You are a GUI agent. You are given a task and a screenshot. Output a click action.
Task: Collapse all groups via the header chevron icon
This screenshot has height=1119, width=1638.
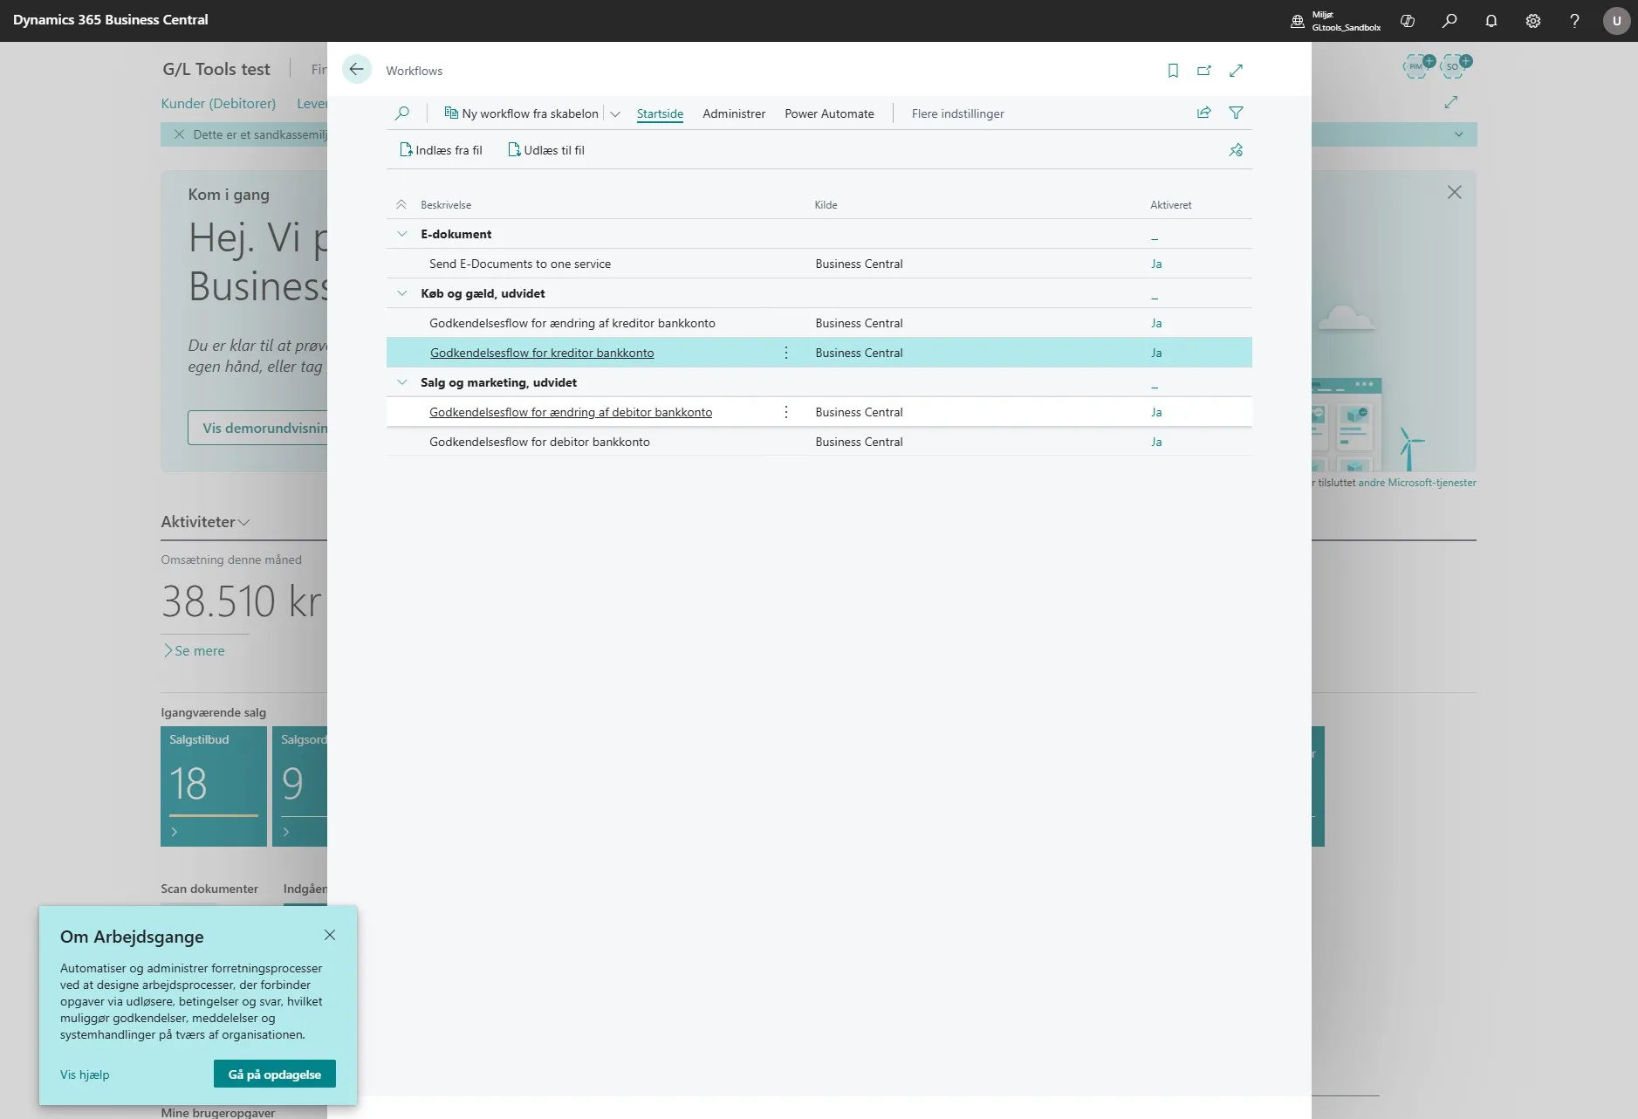click(x=401, y=204)
